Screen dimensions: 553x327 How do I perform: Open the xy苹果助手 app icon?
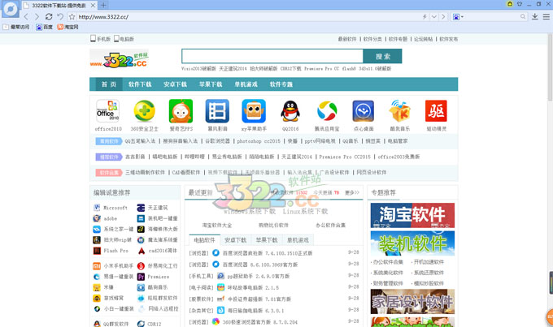coord(254,111)
